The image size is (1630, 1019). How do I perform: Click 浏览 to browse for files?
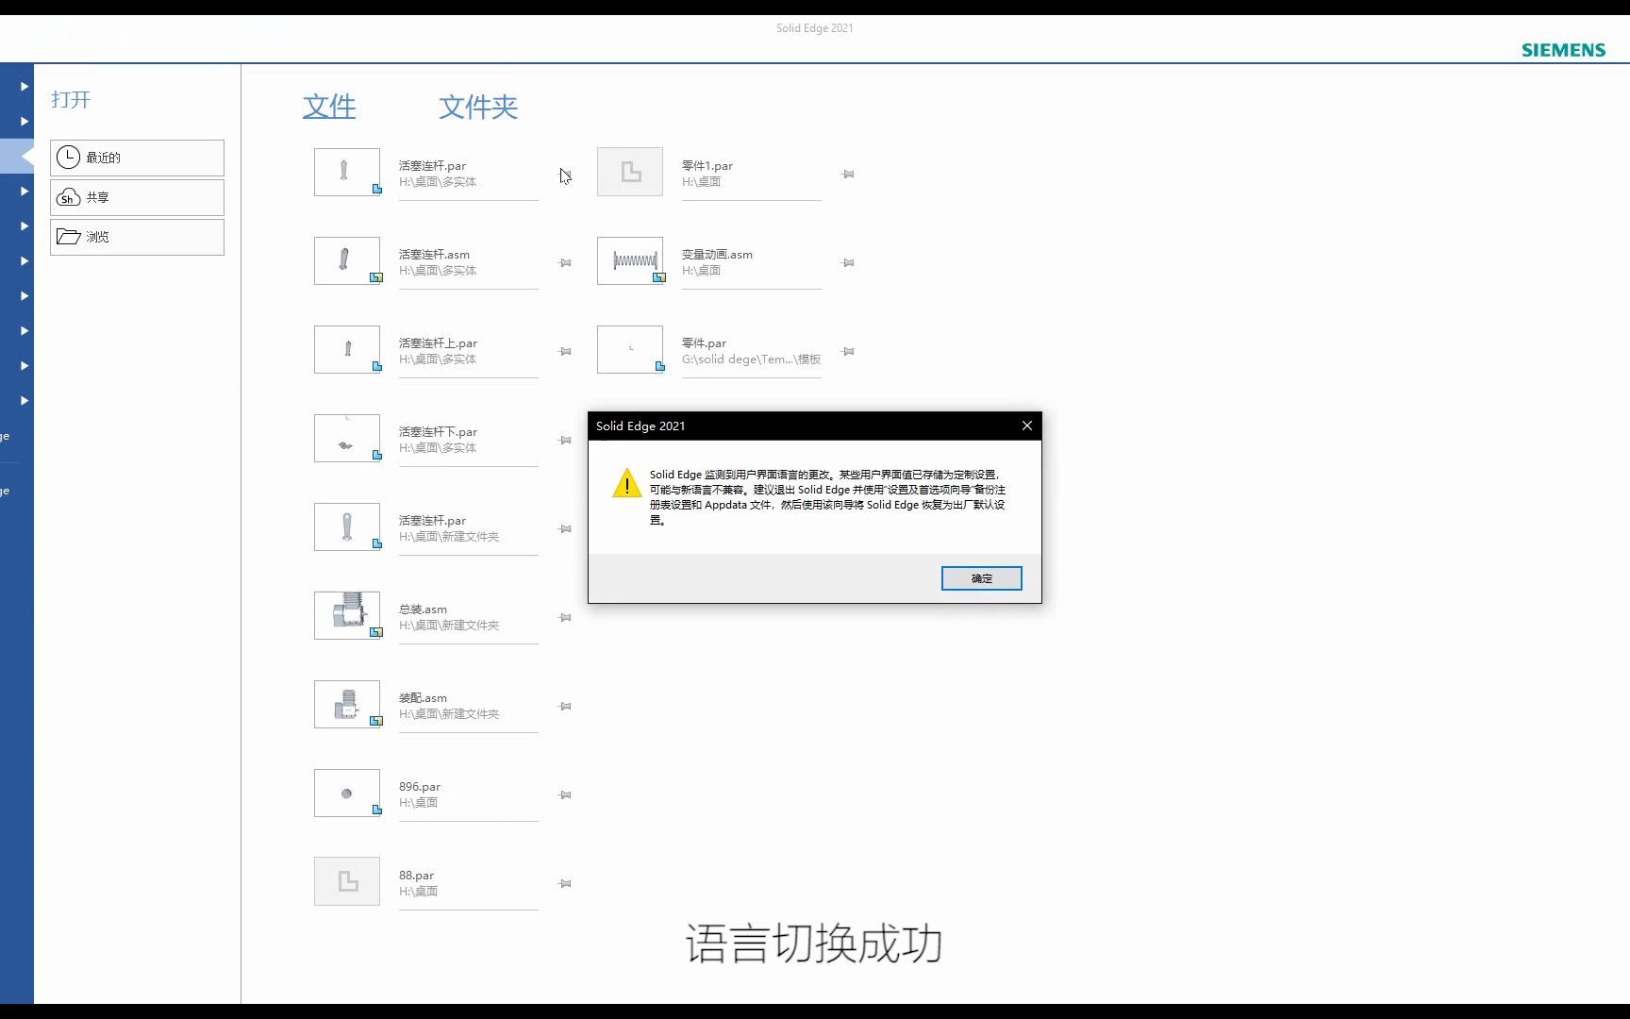(x=137, y=237)
